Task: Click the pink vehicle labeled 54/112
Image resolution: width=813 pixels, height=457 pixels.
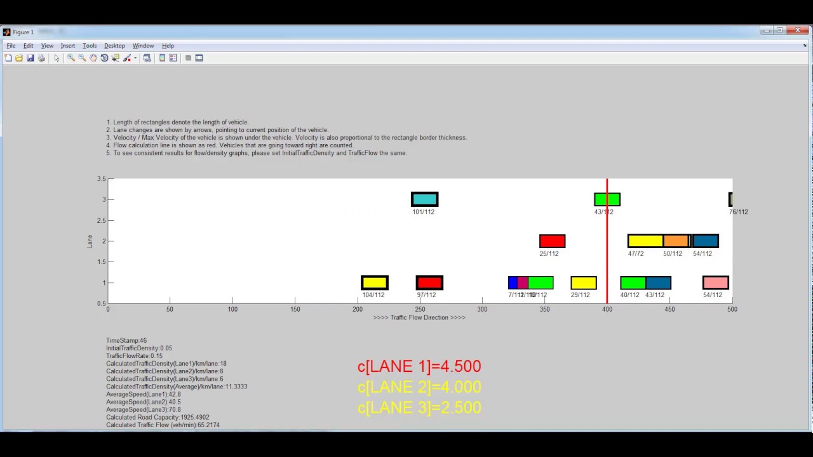Action: coord(716,282)
